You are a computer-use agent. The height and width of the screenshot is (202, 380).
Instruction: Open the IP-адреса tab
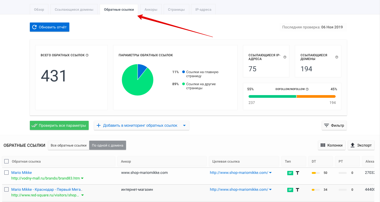203,9
